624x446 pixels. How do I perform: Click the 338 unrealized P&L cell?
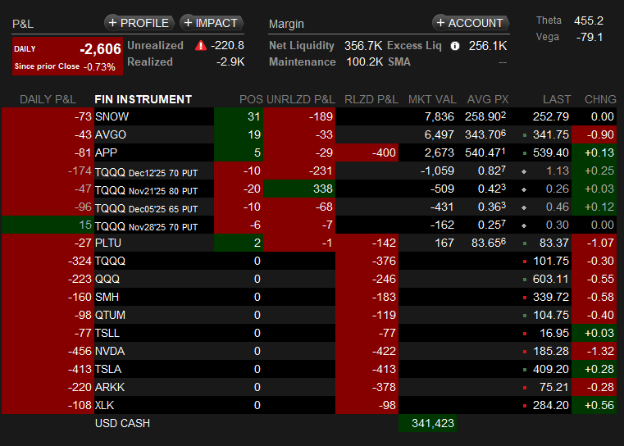click(299, 189)
